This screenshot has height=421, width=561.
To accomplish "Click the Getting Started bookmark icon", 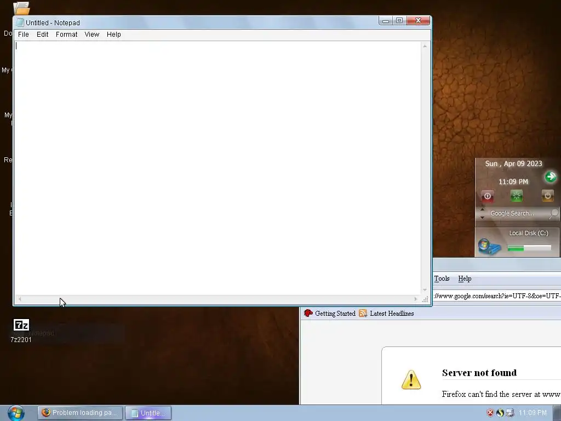I will 308,313.
